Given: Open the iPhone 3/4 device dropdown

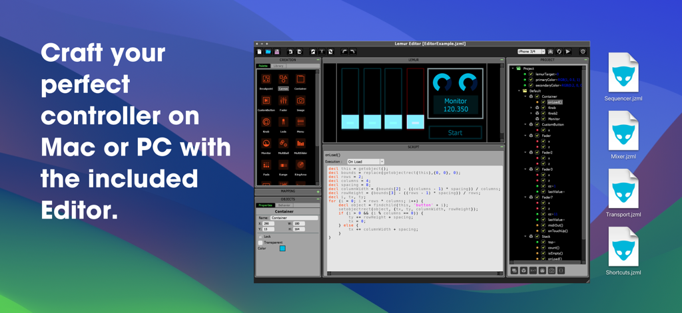Looking at the screenshot, I should 531,51.
